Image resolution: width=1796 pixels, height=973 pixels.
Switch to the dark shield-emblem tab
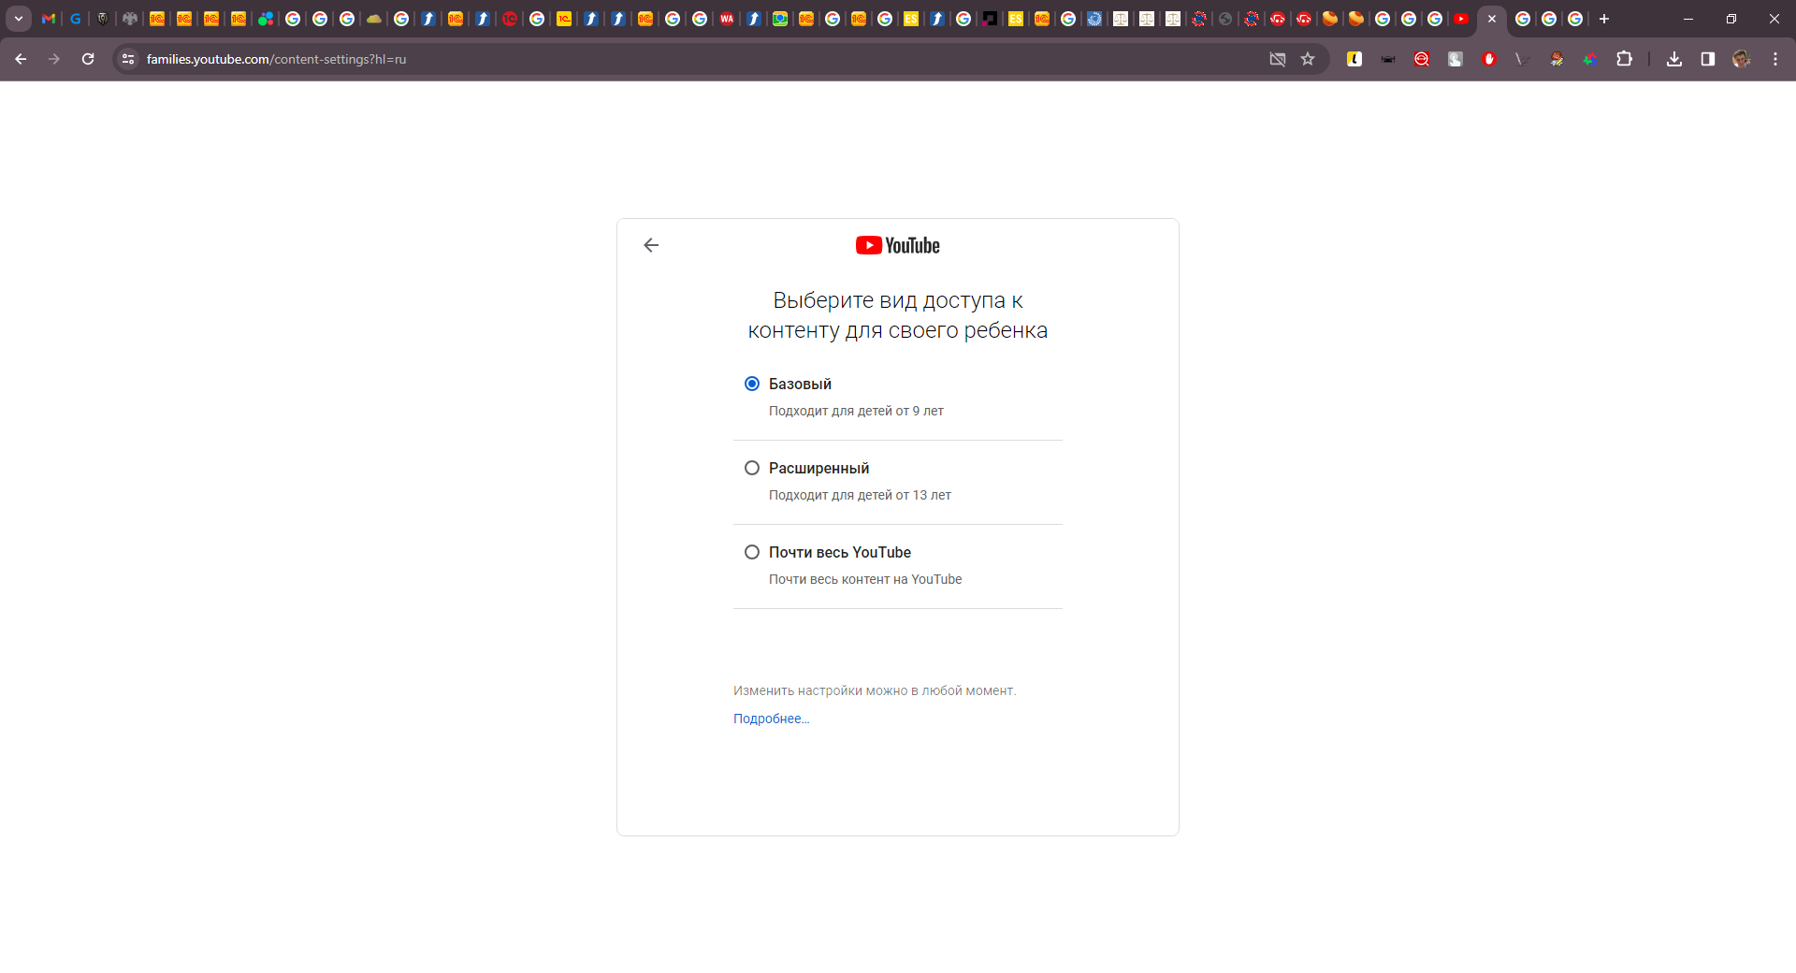(103, 19)
